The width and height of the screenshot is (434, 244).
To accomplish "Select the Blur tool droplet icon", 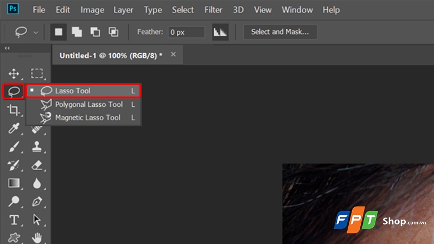I will click(37, 183).
